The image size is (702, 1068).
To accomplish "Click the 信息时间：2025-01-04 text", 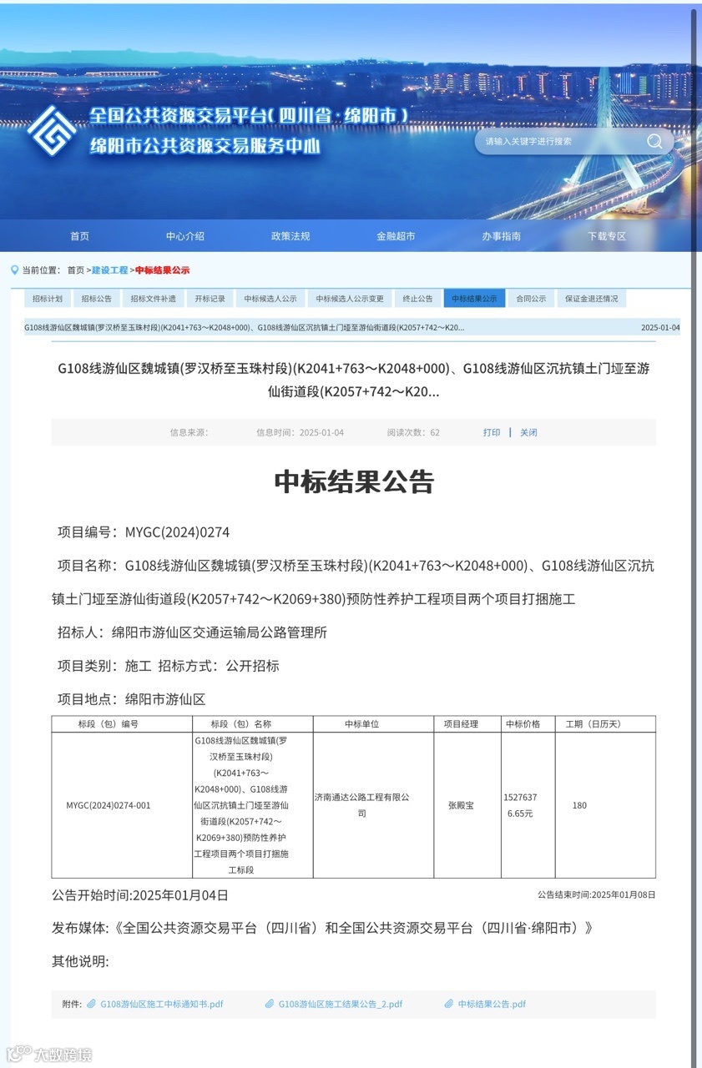I will (x=300, y=432).
